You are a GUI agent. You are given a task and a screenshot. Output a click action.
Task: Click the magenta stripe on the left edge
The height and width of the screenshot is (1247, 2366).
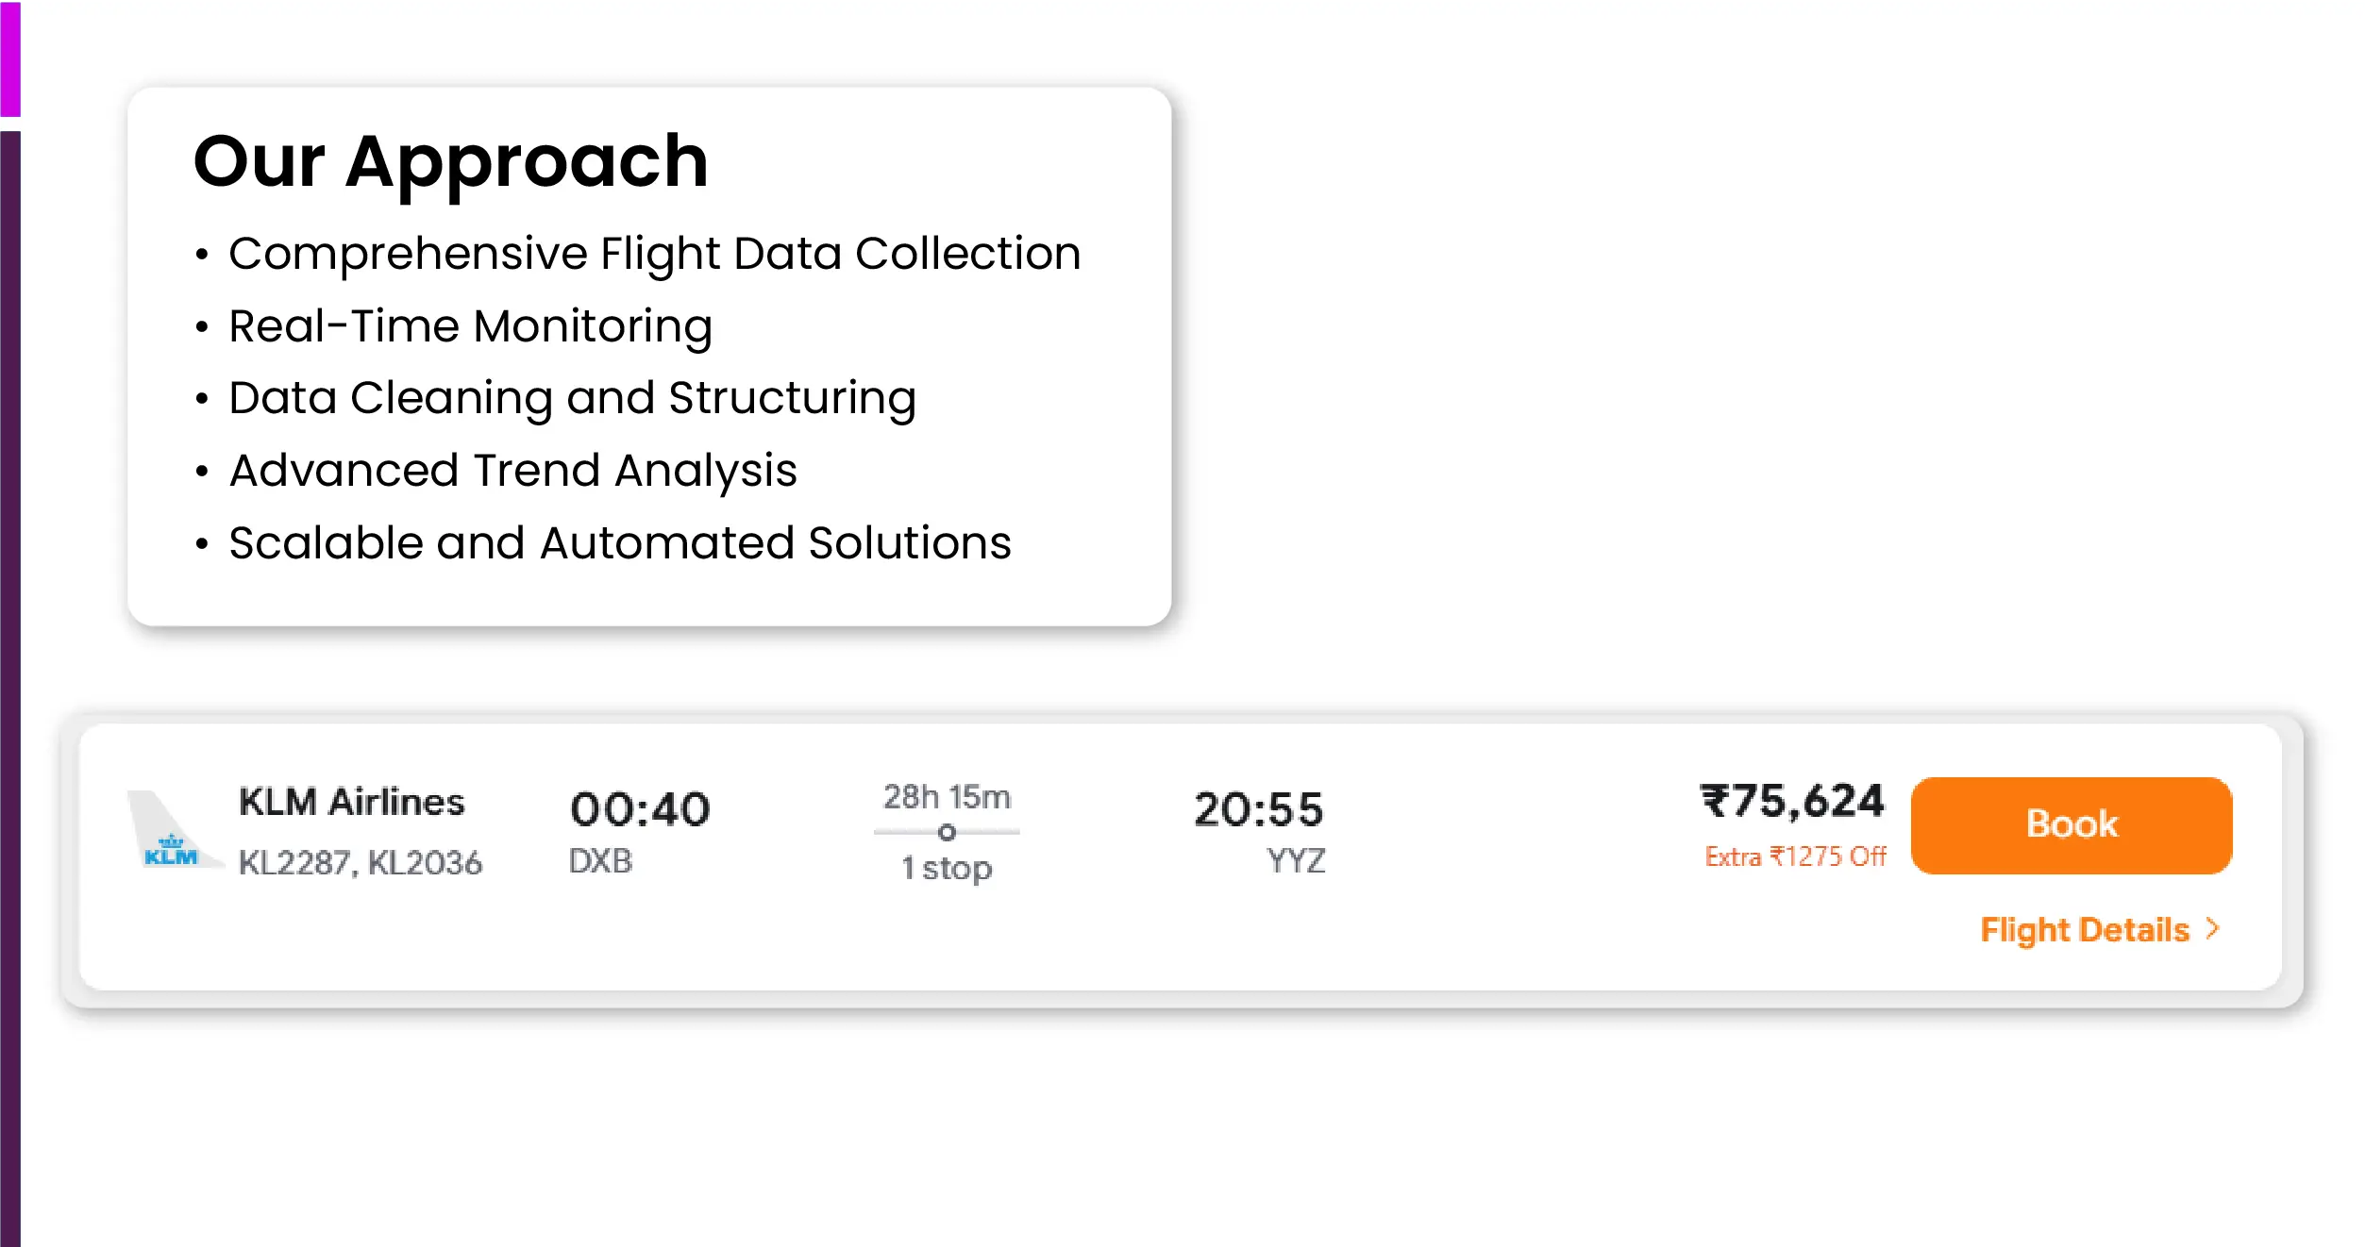(9, 57)
